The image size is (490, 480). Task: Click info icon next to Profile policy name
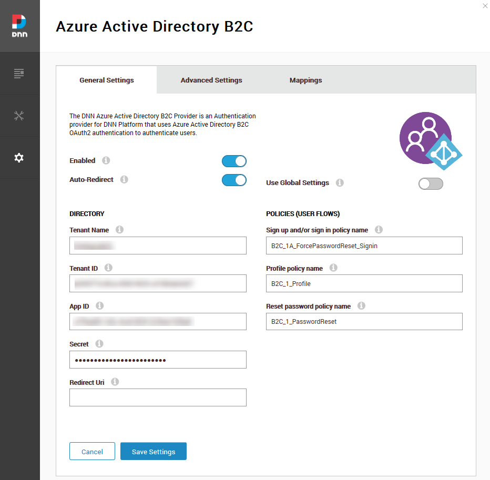[x=333, y=268]
